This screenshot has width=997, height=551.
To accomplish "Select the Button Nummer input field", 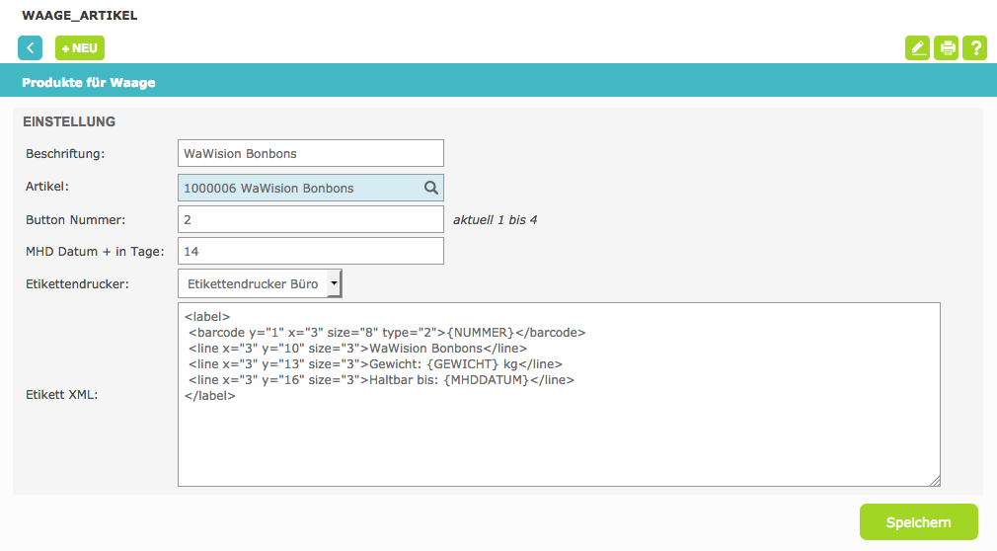I will pyautogui.click(x=311, y=219).
